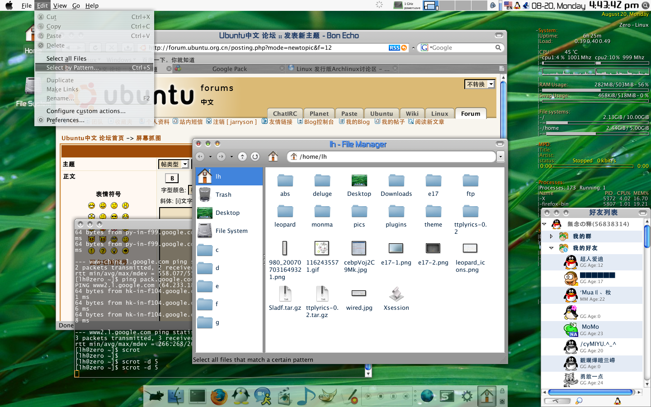Choose Select all Files menu entry
The image size is (651, 407).
94,58
